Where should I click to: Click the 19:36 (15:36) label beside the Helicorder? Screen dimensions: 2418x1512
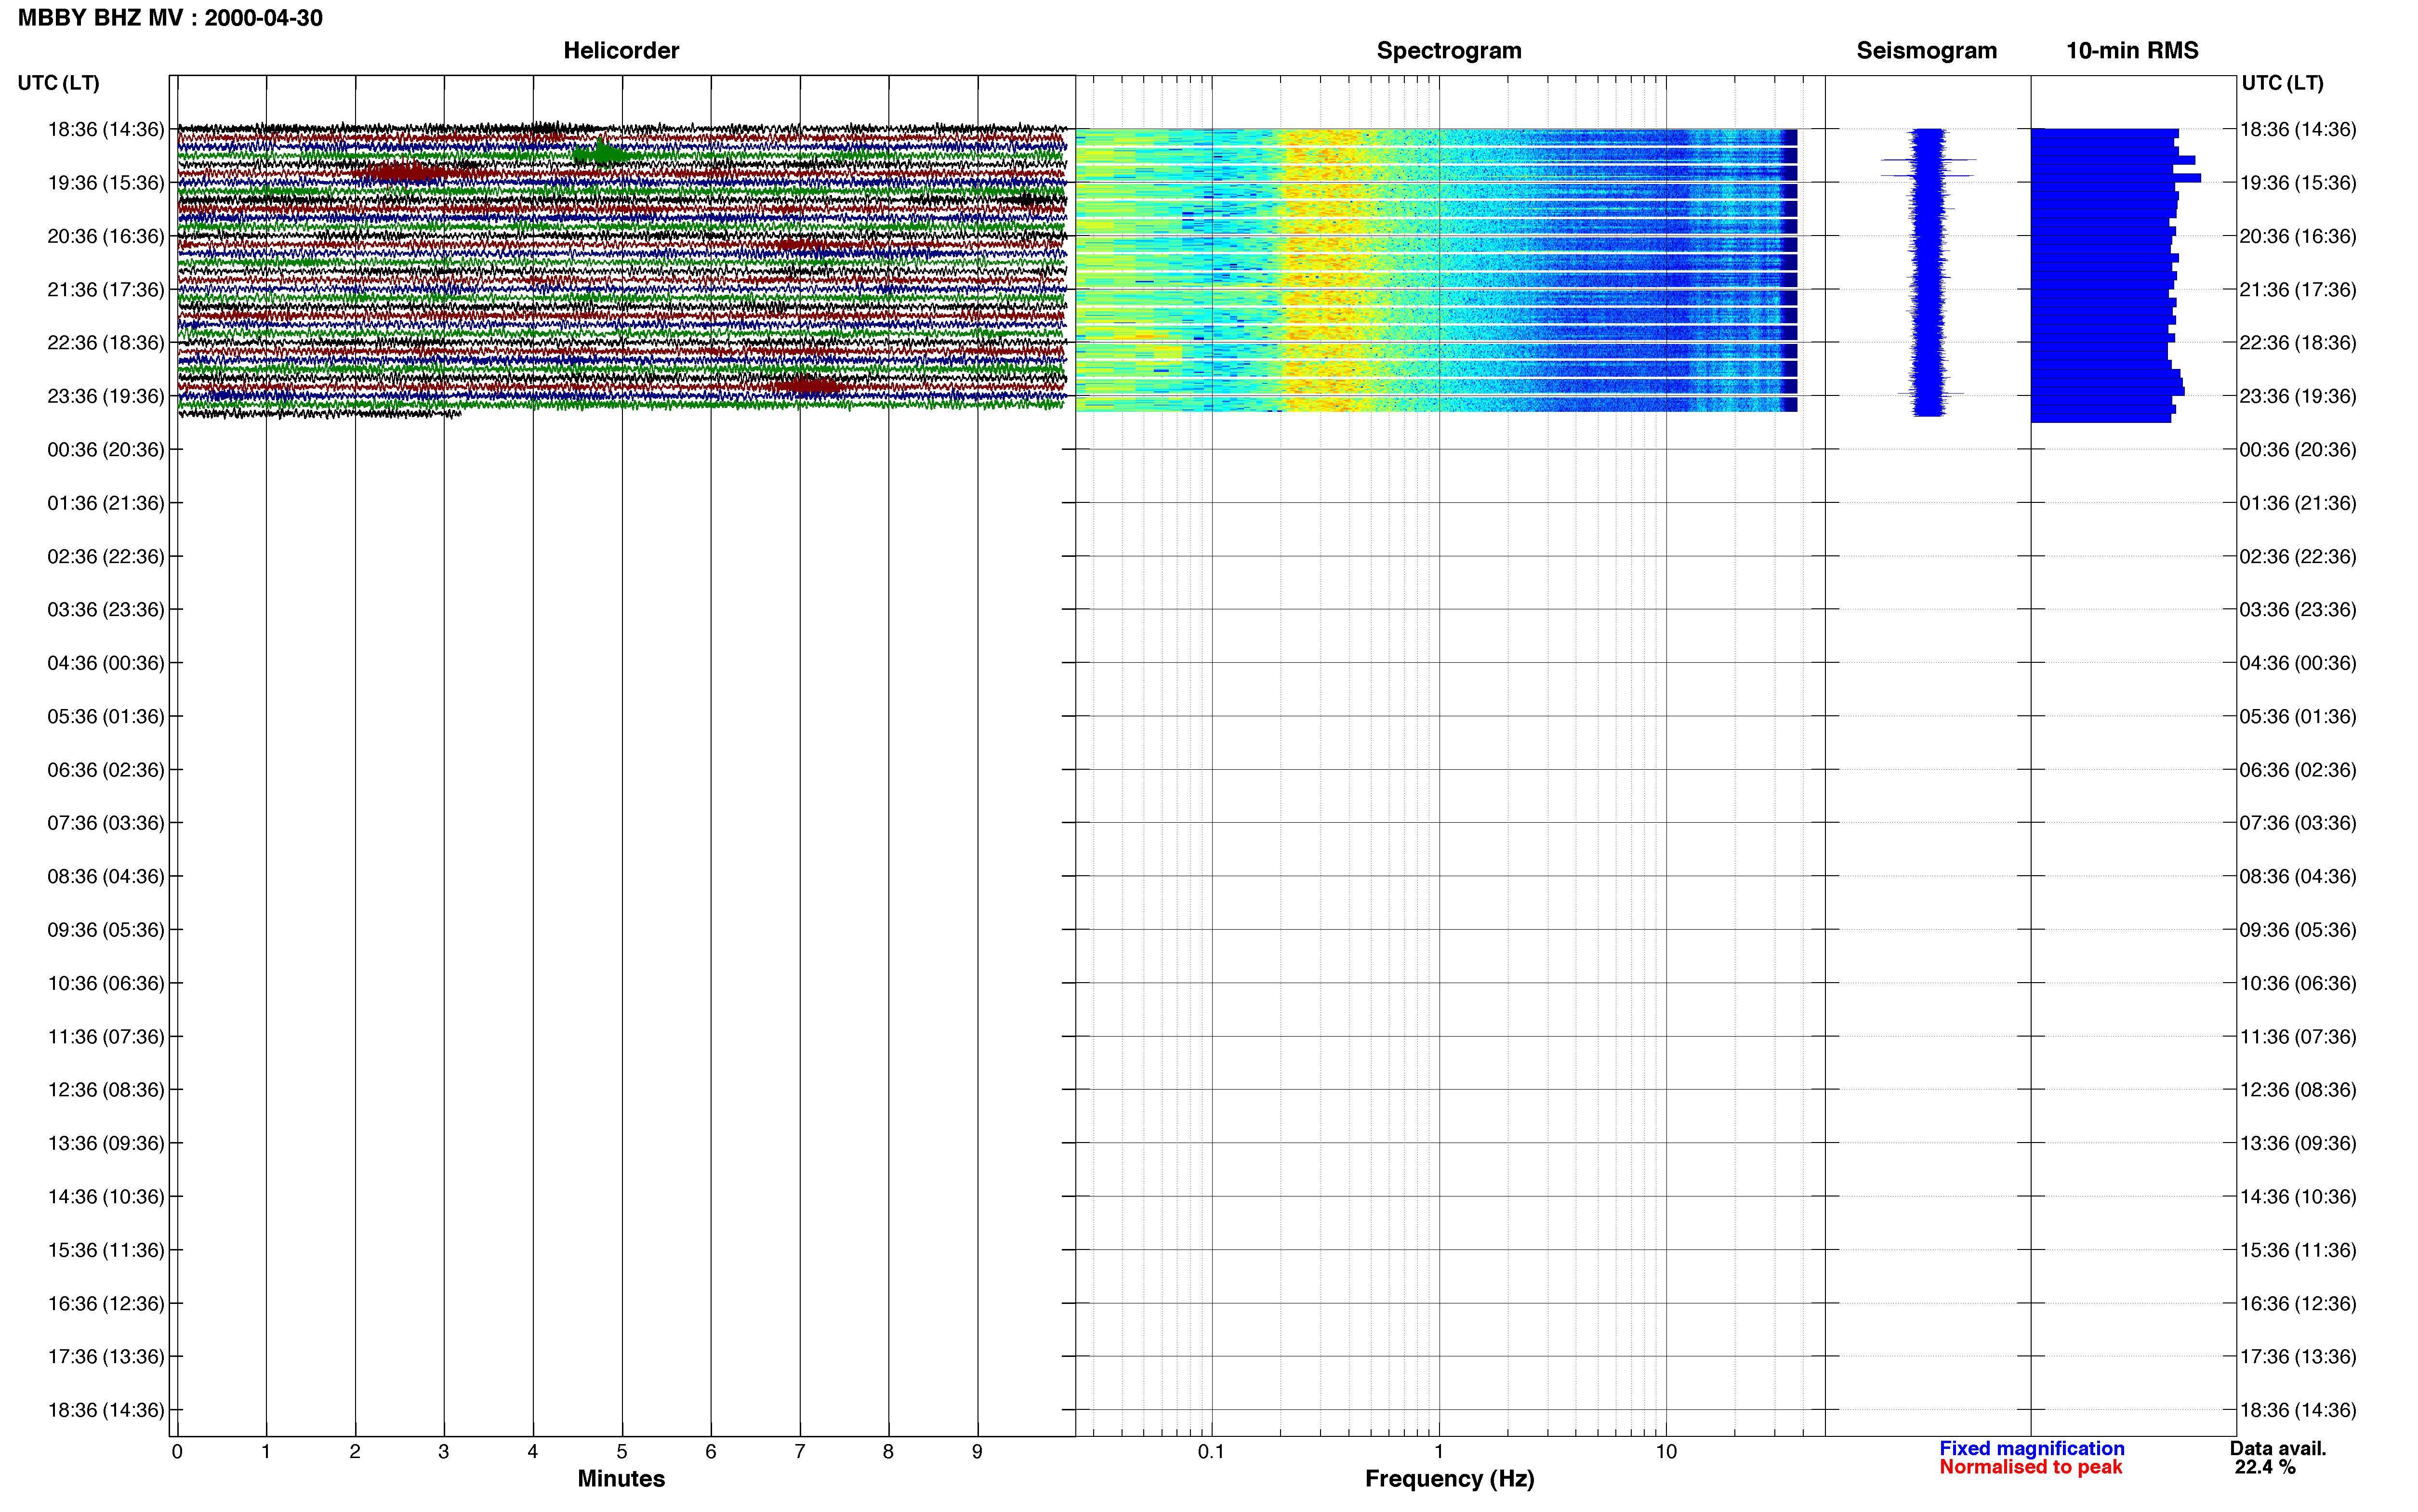106,183
